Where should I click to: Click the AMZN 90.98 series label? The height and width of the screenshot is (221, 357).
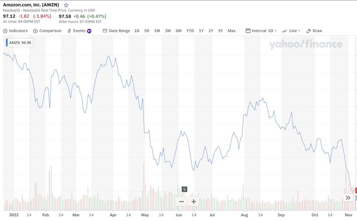[x=19, y=42]
